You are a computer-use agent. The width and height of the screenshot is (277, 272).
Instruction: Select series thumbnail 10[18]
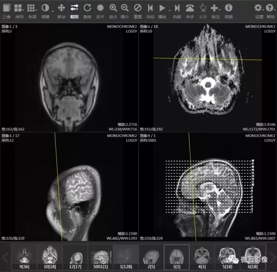pyautogui.click(x=50, y=257)
